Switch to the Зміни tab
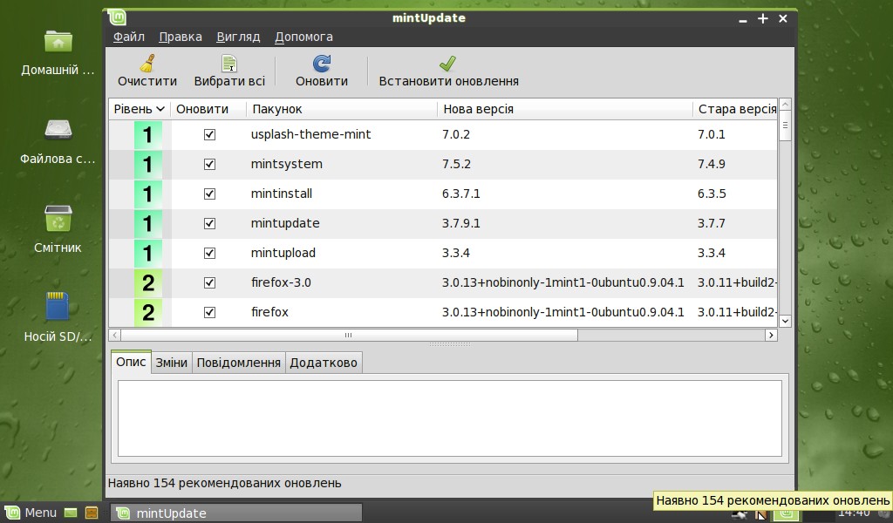893x523 pixels. pyautogui.click(x=172, y=363)
